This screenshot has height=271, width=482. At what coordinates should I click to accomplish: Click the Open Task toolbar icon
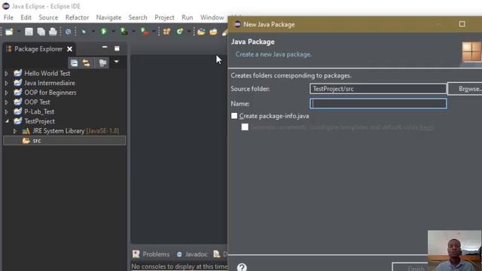(213, 32)
